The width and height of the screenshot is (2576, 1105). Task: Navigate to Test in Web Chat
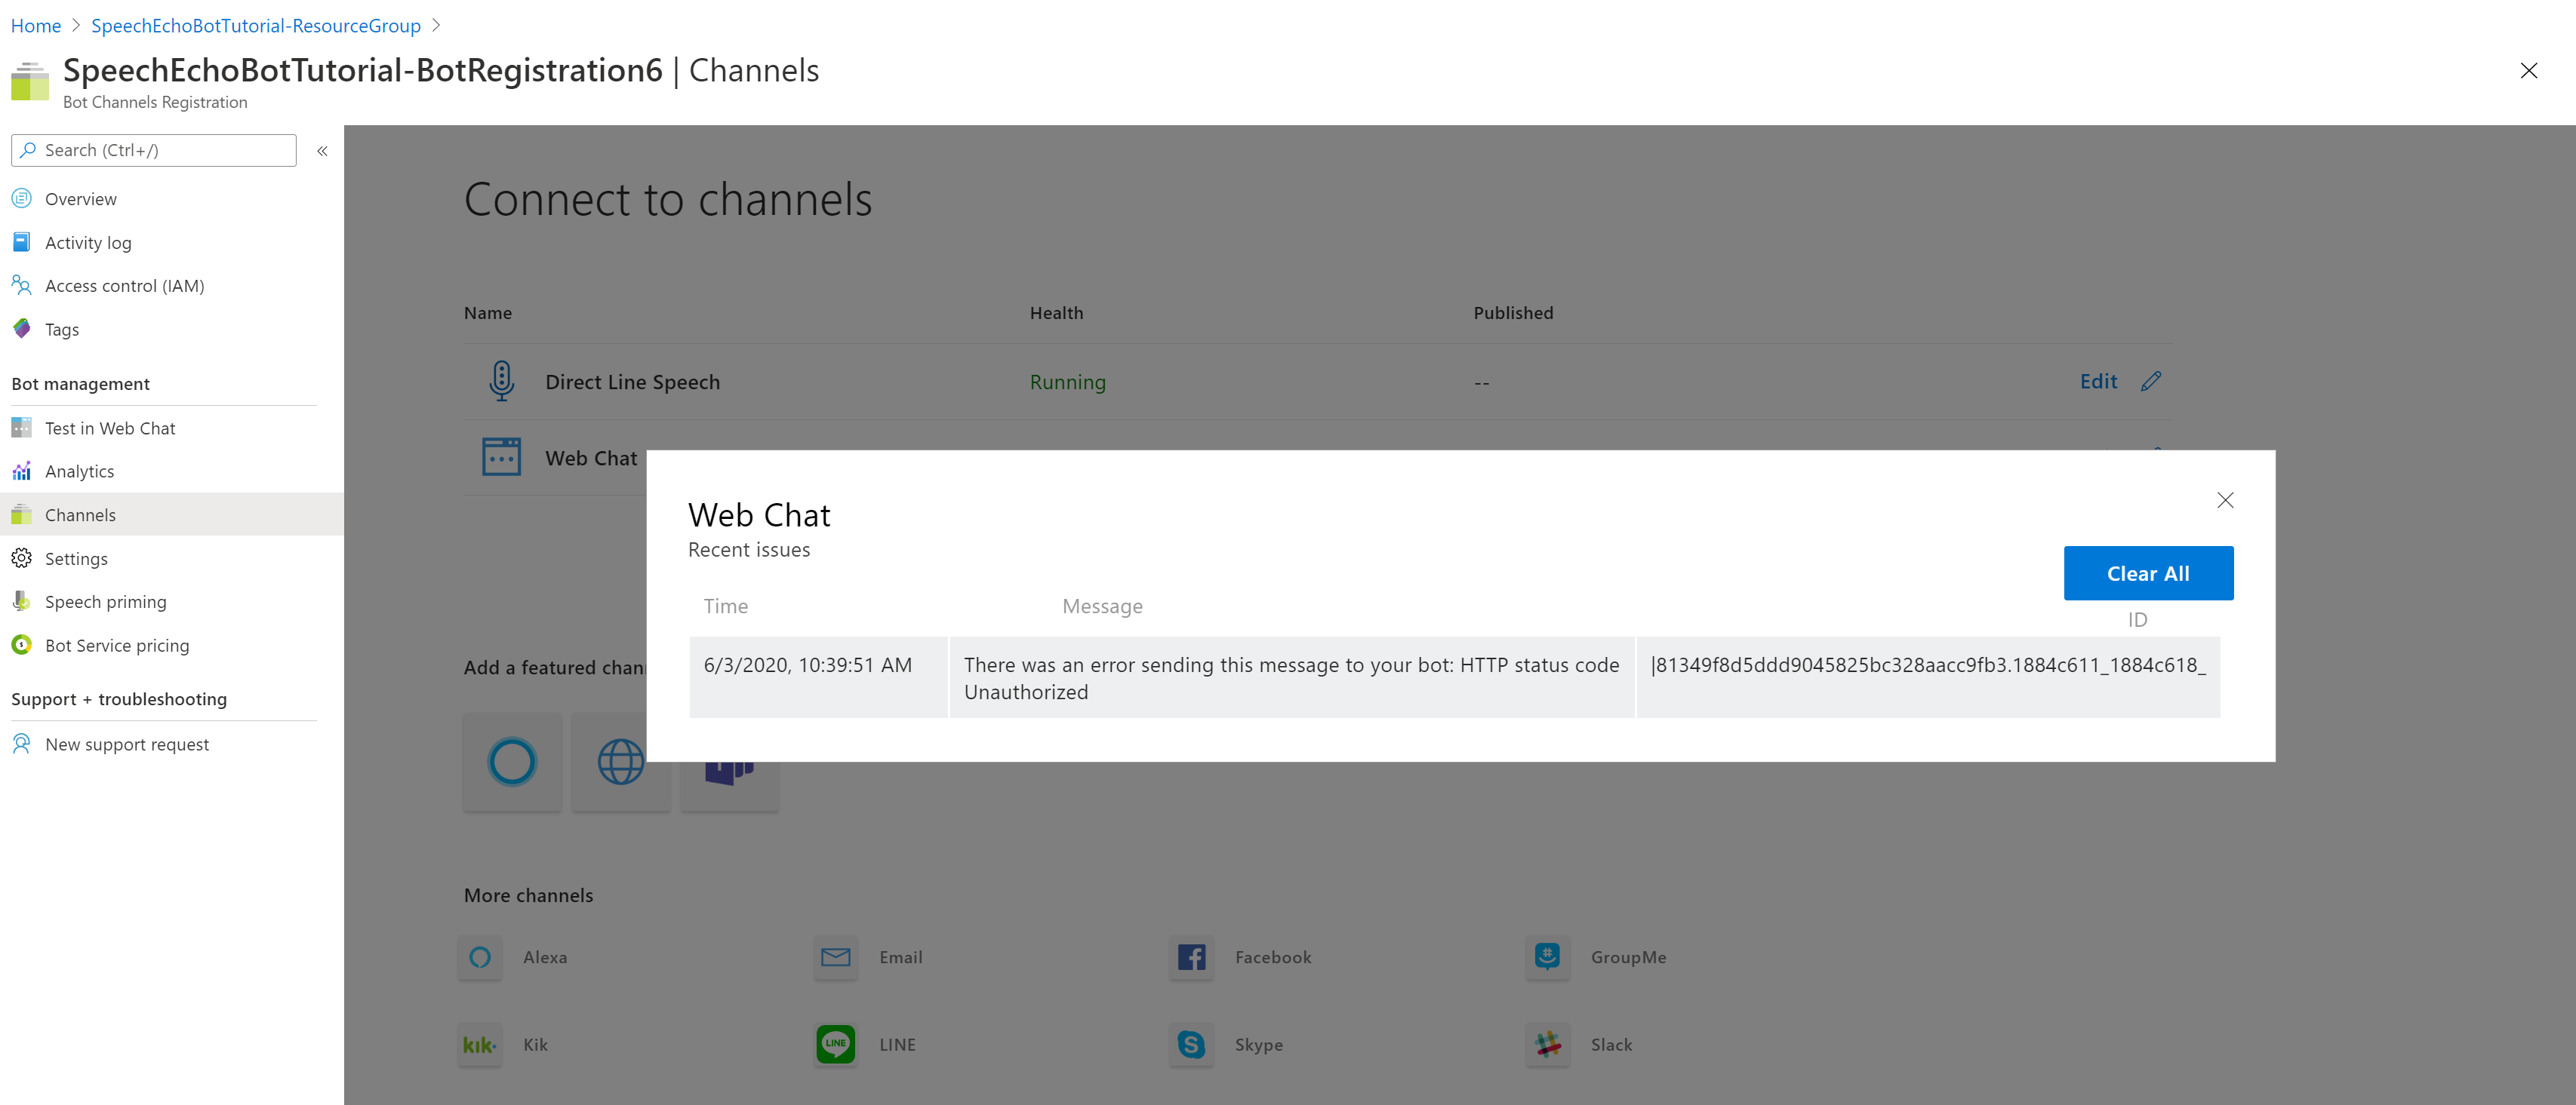pyautogui.click(x=111, y=428)
